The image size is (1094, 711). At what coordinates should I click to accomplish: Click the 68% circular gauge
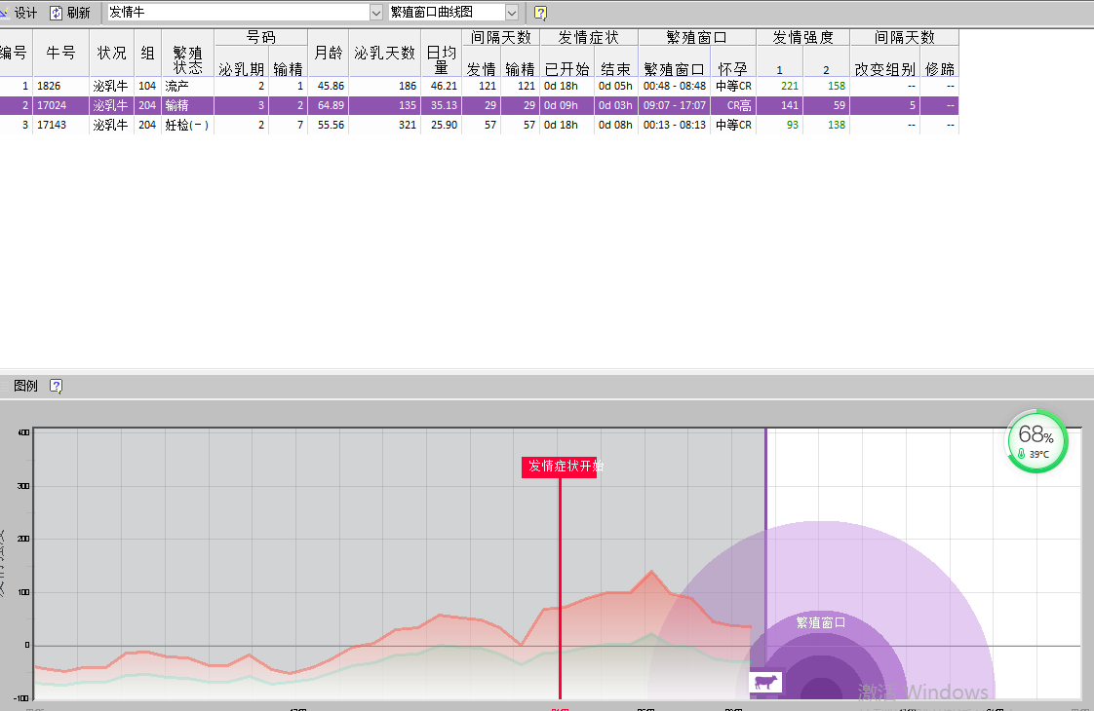coord(1036,441)
